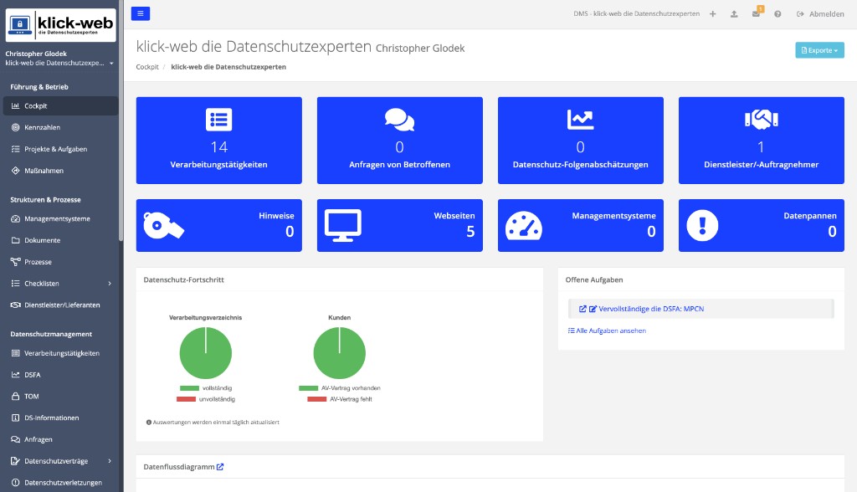857x492 pixels.
Task: Click the Managementsysteme gauge icon tile
Action: pyautogui.click(x=524, y=225)
